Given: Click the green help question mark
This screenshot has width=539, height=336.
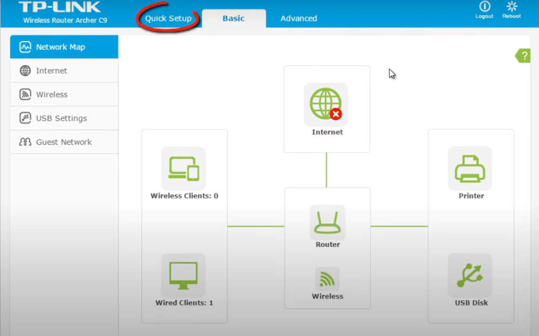Looking at the screenshot, I should tap(522, 56).
